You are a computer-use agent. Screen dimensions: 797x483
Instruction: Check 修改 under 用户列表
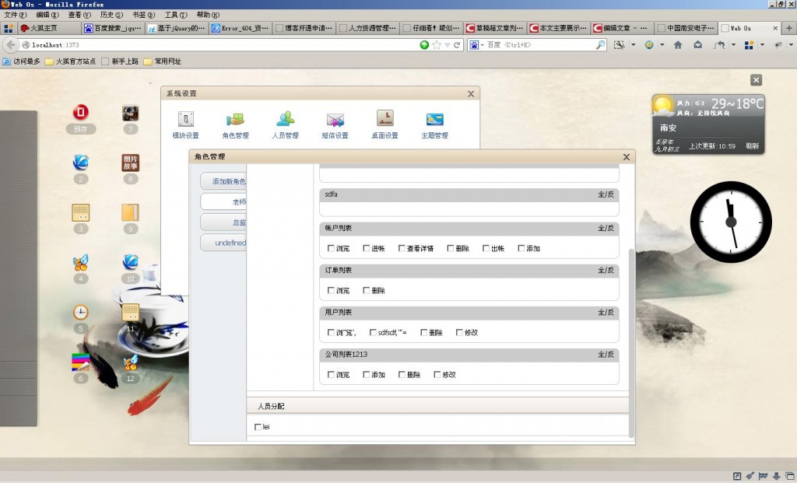459,333
